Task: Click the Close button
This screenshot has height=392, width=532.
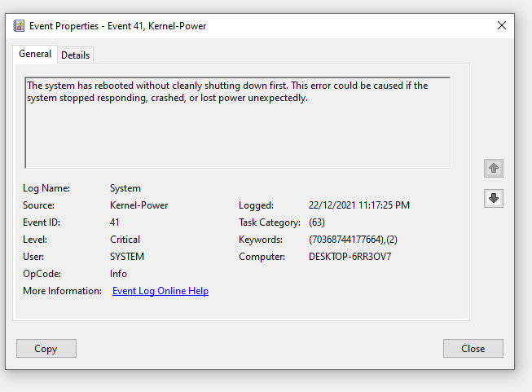Action: click(473, 349)
